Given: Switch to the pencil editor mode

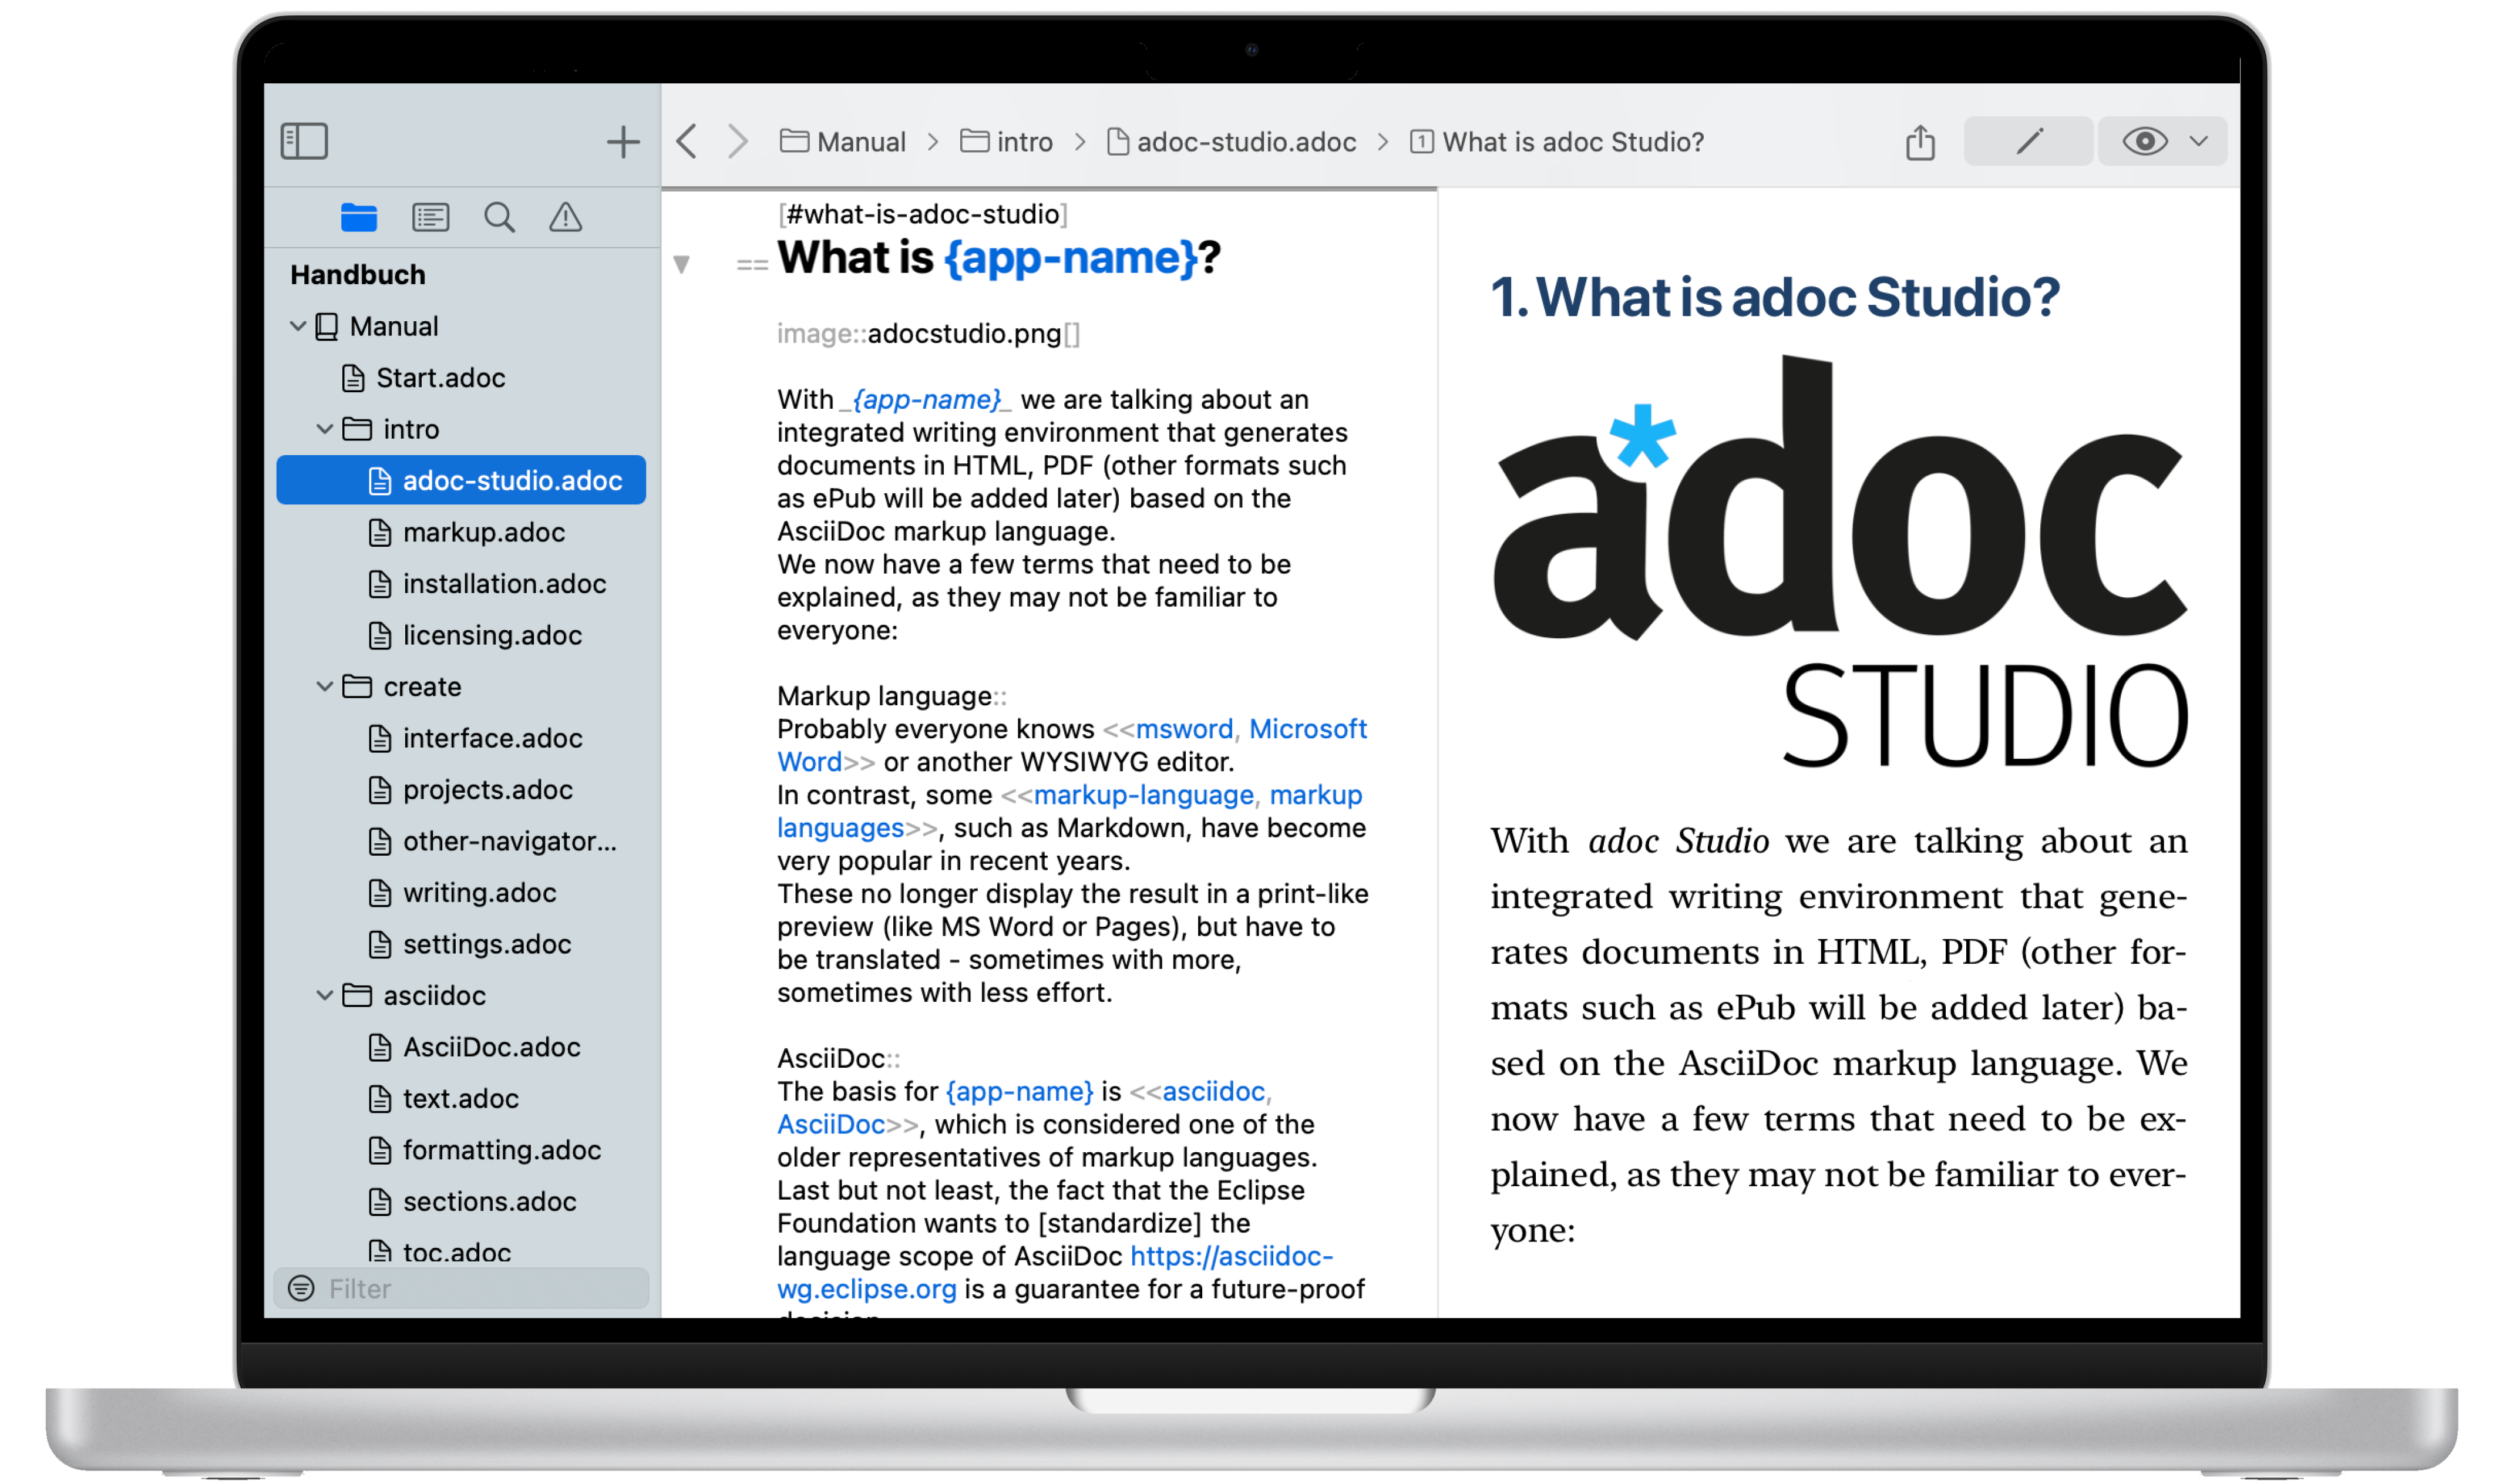Looking at the screenshot, I should click(2028, 141).
